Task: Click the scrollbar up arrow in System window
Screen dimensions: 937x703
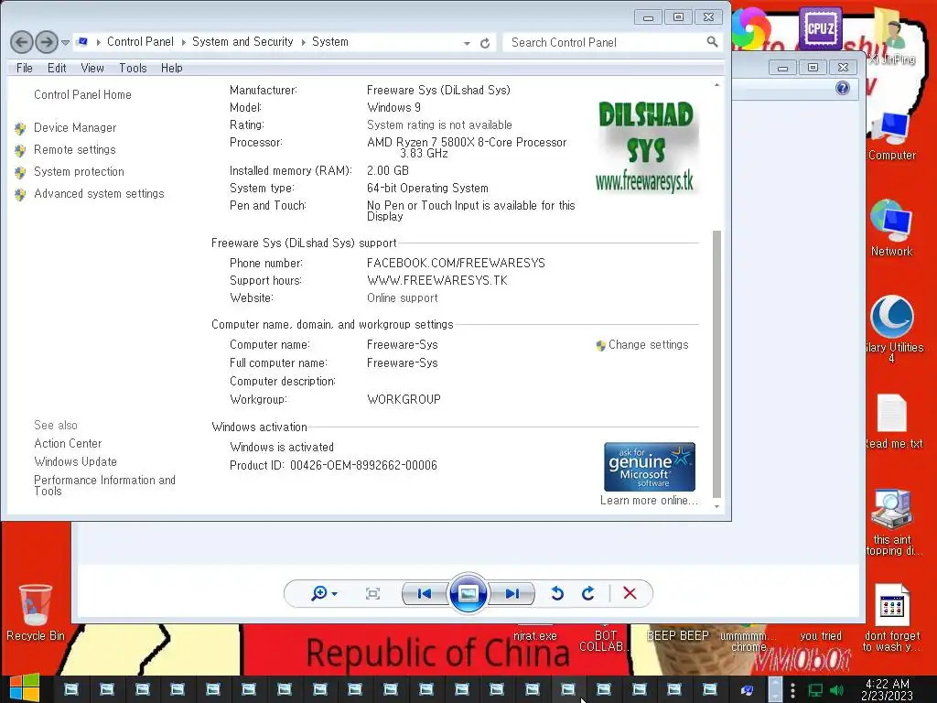Action: (x=717, y=85)
